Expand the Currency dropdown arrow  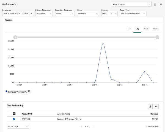coord(115,13)
